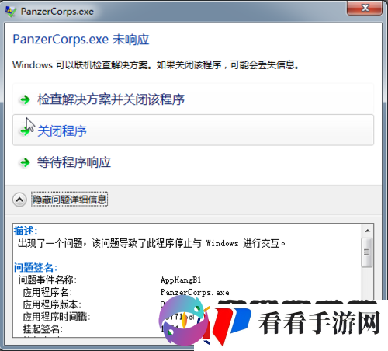The image size is (388, 351).
Task: Select 关闭程序 to close the program
Action: coord(193,130)
